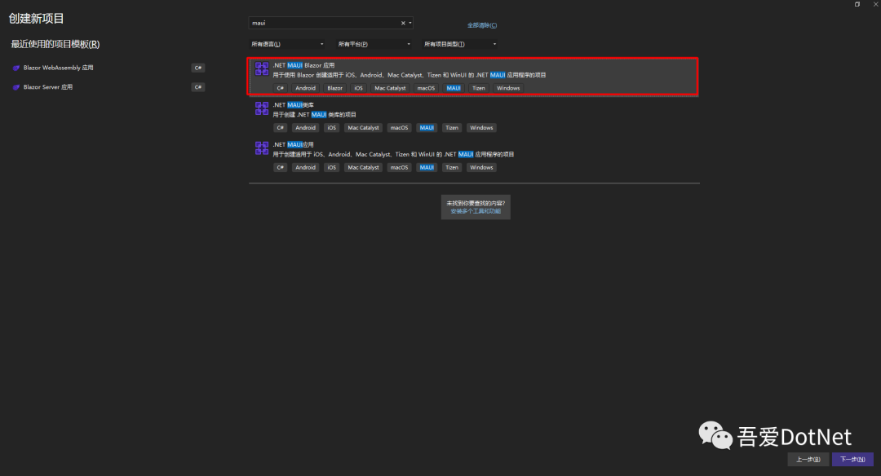Click the macOS tag in MAUI应用 row
The height and width of the screenshot is (476, 881).
tap(400, 167)
